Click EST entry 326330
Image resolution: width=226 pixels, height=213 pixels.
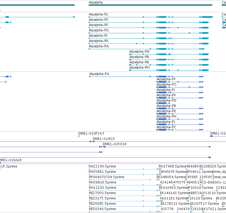pos(197,209)
